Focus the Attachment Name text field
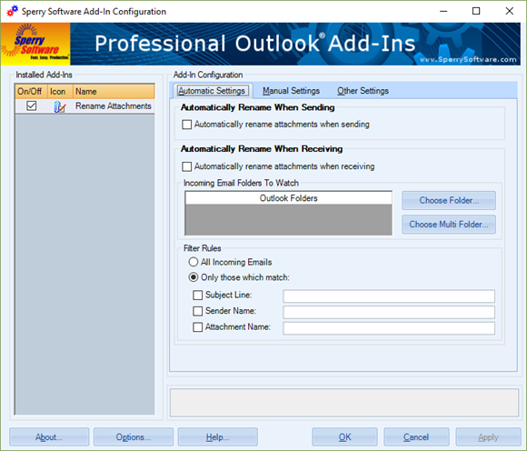This screenshot has width=527, height=451. click(x=389, y=328)
